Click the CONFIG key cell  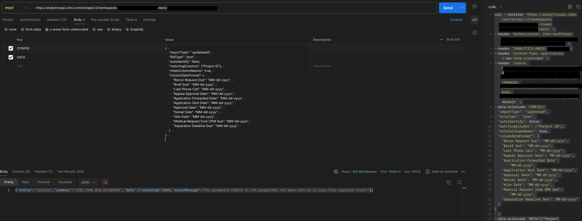pyautogui.click(x=88, y=48)
